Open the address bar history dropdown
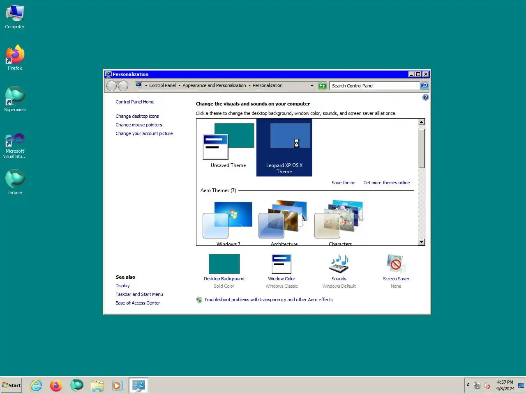Image resolution: width=526 pixels, height=394 pixels. (312, 85)
